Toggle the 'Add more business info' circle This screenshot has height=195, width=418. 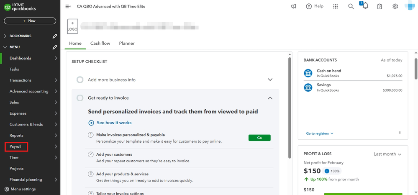[80, 80]
